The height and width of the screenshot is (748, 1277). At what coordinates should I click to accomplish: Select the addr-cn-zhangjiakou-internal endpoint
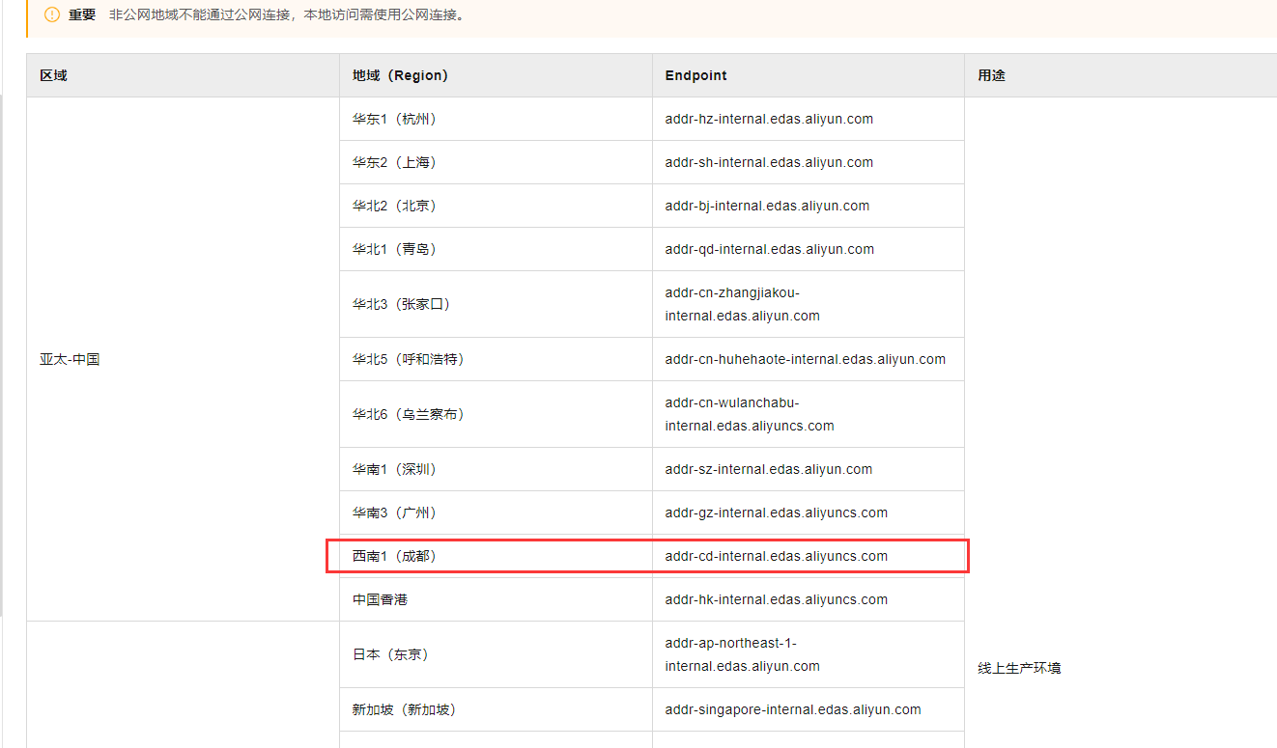(x=742, y=304)
